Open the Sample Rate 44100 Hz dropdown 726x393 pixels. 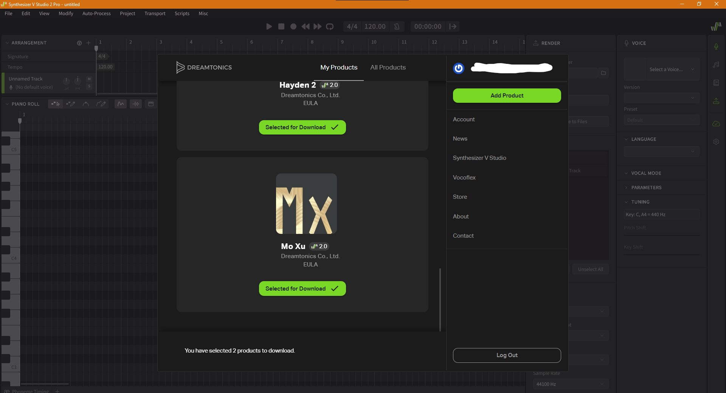coord(571,384)
